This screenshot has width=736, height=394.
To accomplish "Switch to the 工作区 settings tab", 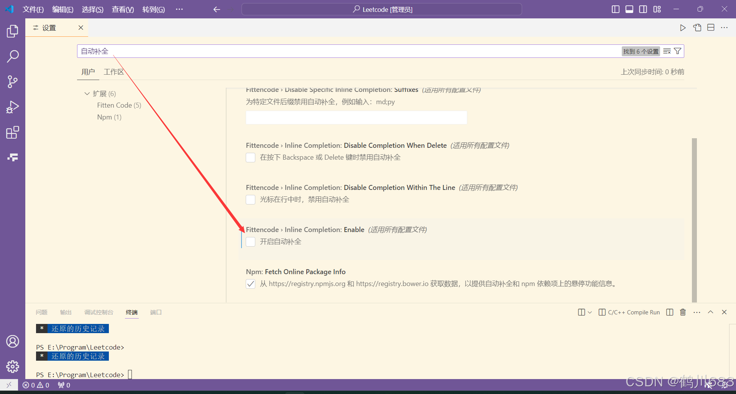I will point(113,72).
